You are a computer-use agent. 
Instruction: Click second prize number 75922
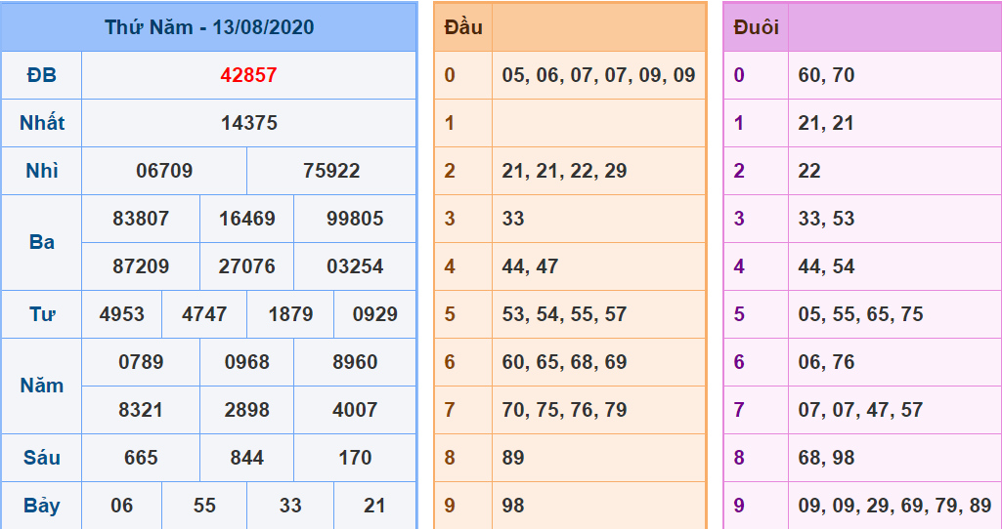[331, 171]
